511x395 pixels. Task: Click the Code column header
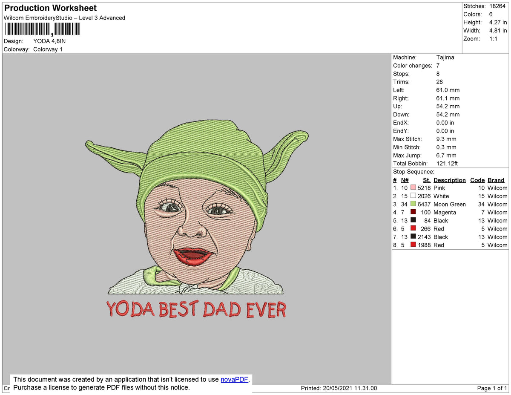pyautogui.click(x=477, y=180)
